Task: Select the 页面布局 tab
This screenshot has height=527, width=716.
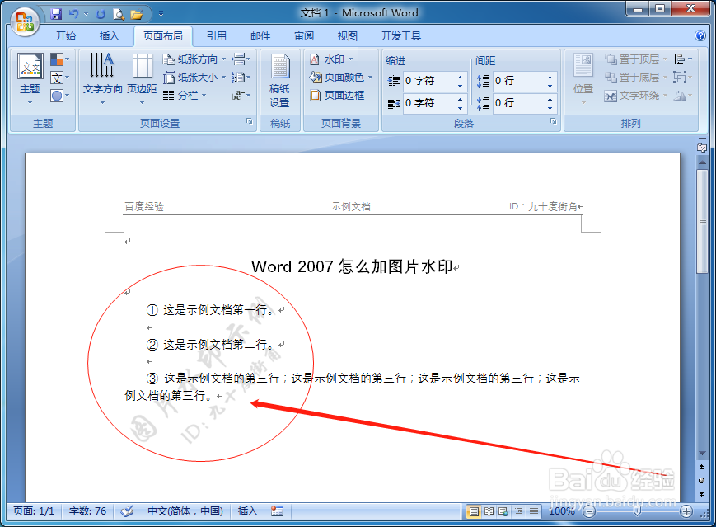Action: click(163, 36)
